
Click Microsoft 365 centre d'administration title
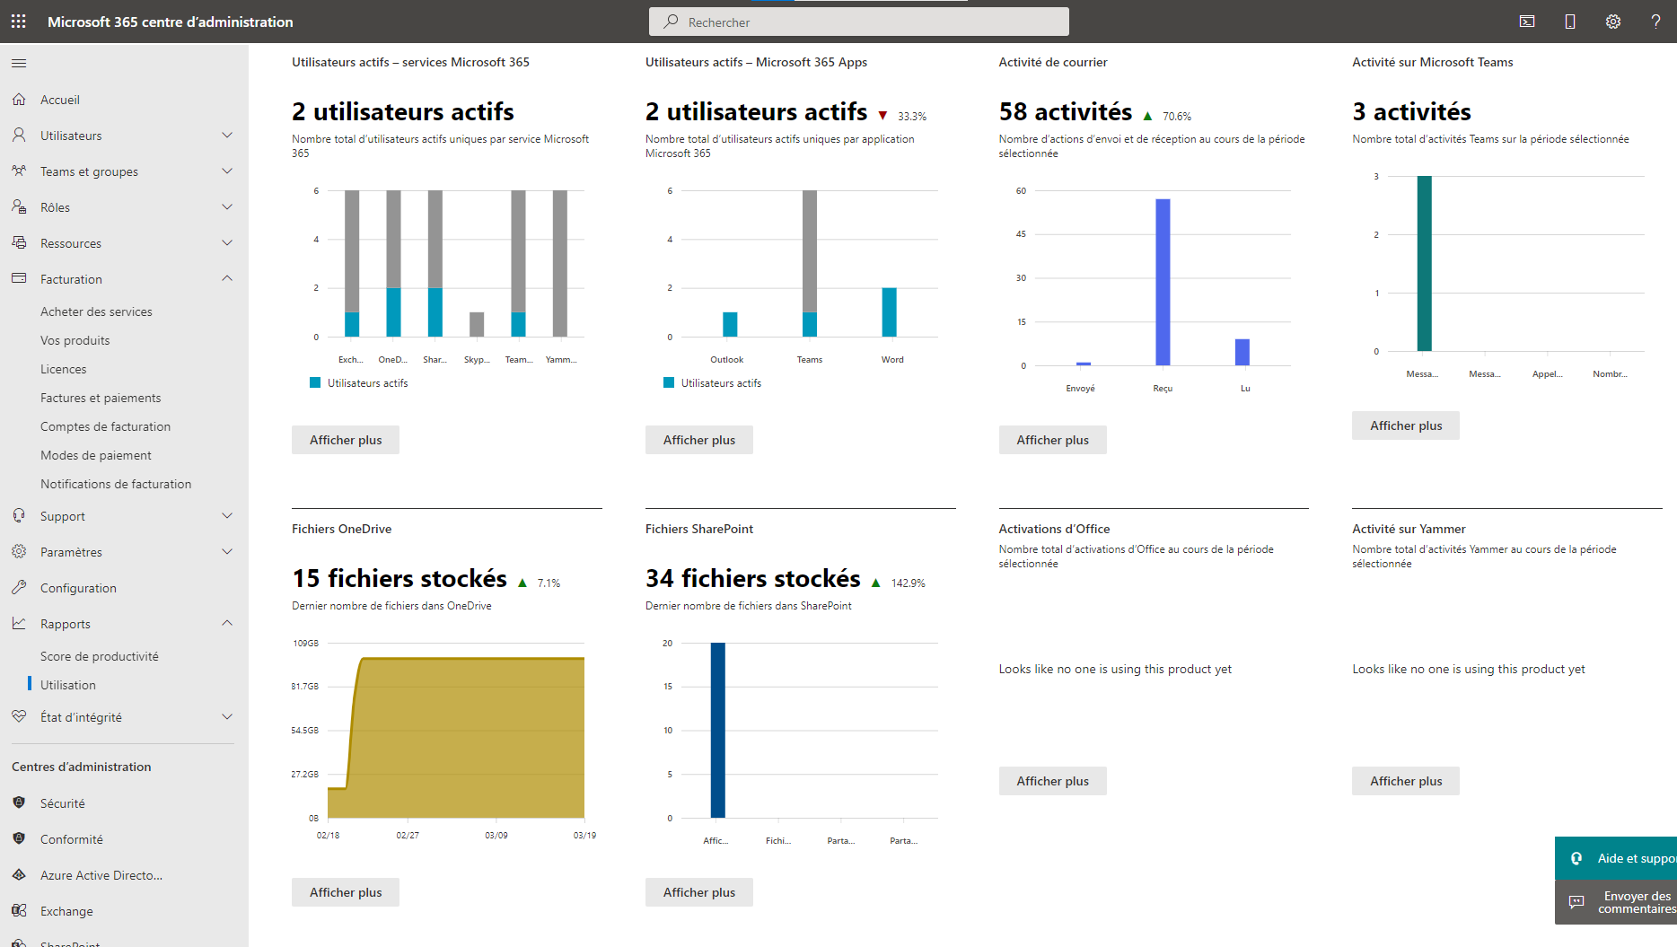171,22
